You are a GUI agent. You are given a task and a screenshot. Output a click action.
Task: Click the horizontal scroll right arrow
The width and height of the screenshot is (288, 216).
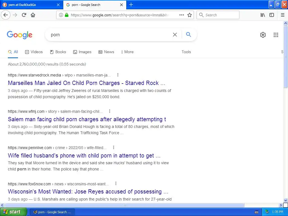point(281,205)
